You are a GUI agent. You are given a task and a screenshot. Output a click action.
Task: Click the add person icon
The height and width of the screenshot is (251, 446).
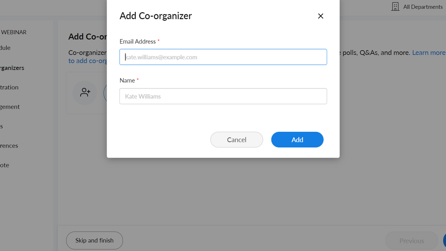coord(85,93)
